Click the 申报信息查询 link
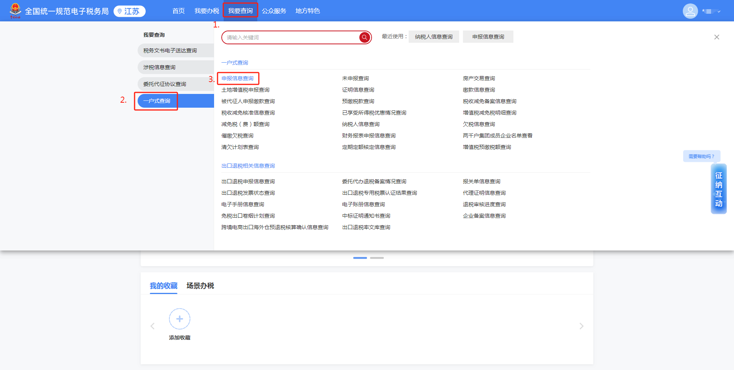734x370 pixels. (237, 78)
